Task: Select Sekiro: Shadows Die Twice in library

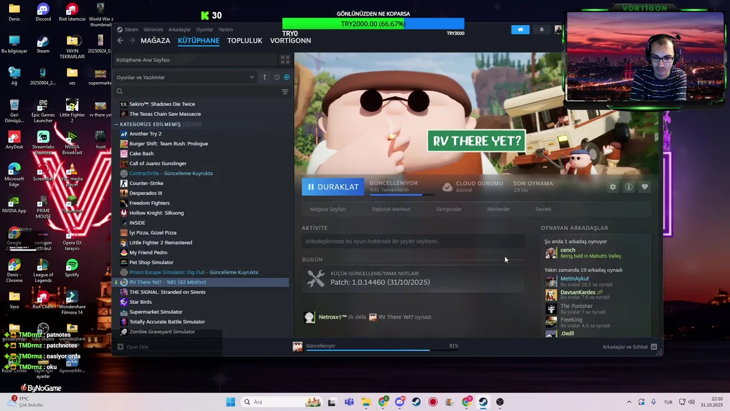Action: [x=162, y=104]
